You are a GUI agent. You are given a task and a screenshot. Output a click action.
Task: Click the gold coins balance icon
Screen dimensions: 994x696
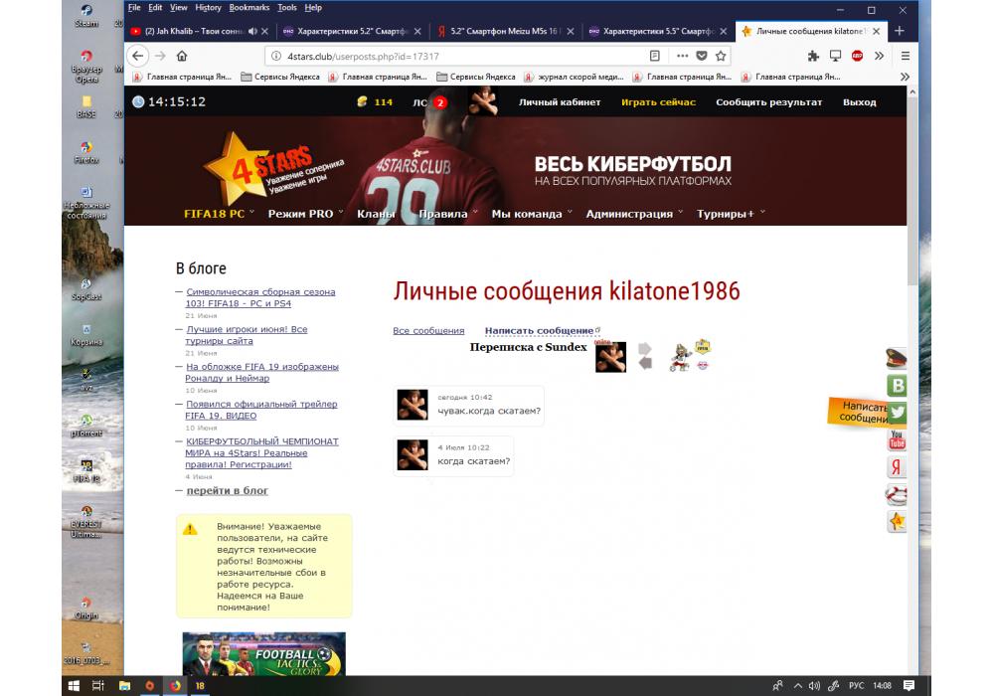(x=362, y=101)
